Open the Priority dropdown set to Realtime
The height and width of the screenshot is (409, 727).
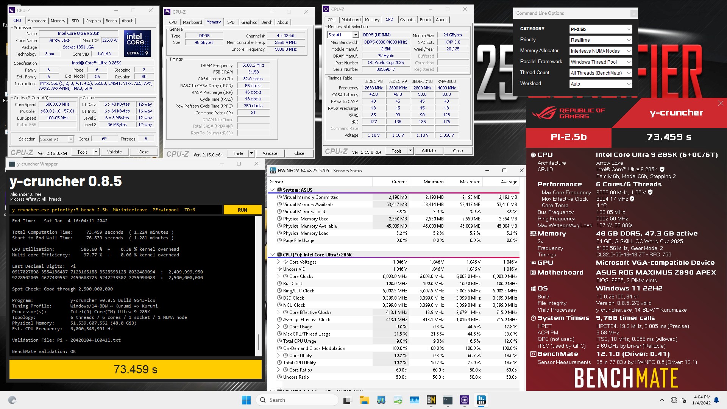(601, 40)
